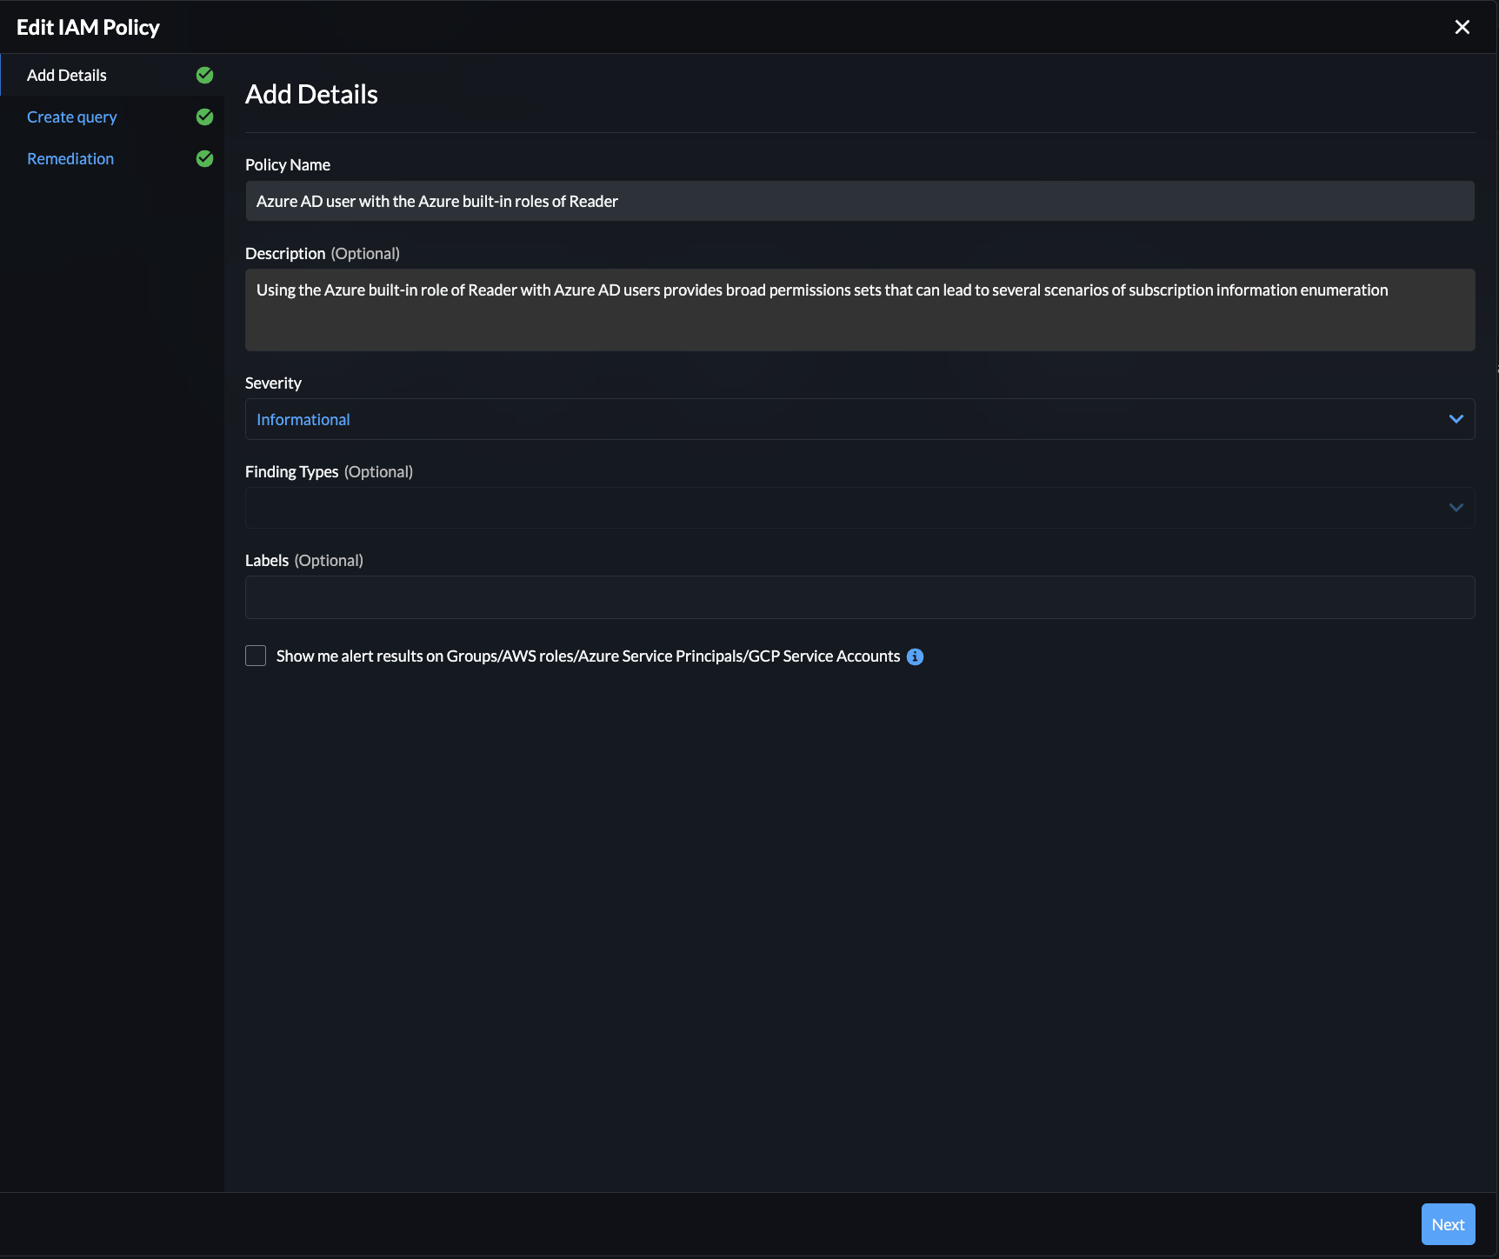
Task: Click the Add Details page heading
Action: [311, 95]
